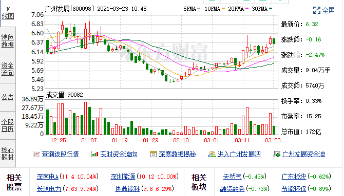Open fullscreen view via the expand icon
The image size is (344, 196).
coord(317,10)
